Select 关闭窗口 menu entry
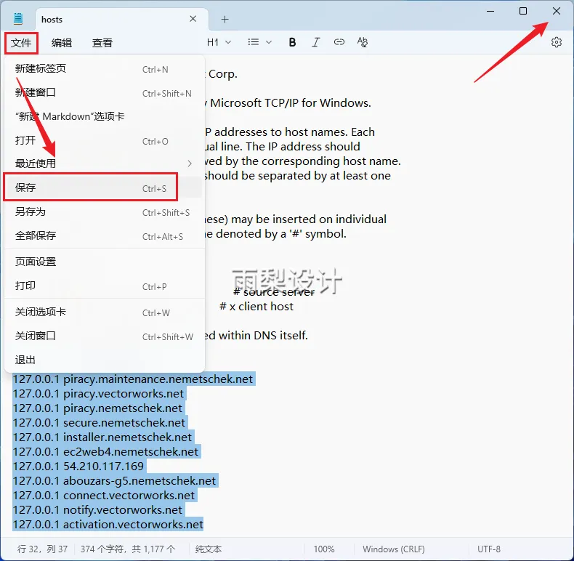The image size is (574, 561). click(103, 336)
